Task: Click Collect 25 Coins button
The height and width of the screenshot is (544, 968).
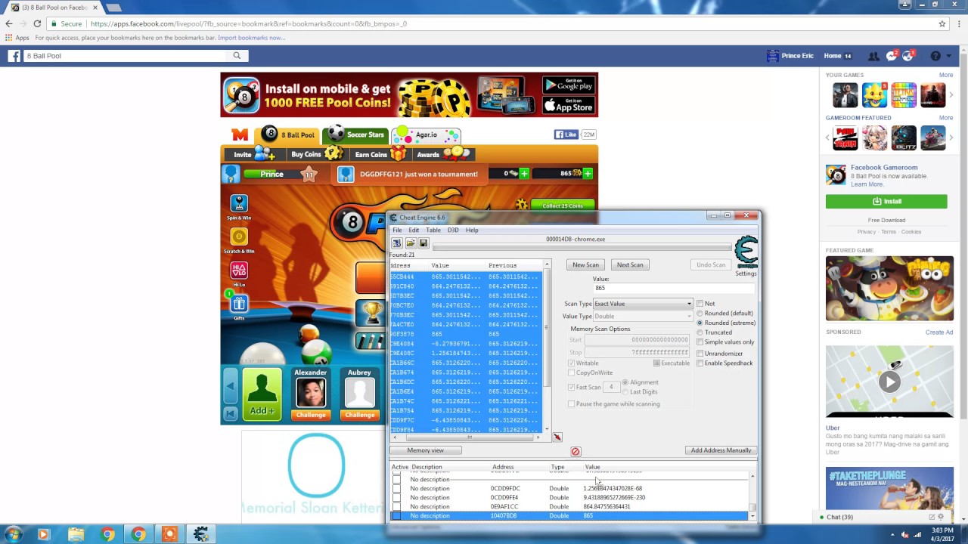Action: pyautogui.click(x=562, y=206)
